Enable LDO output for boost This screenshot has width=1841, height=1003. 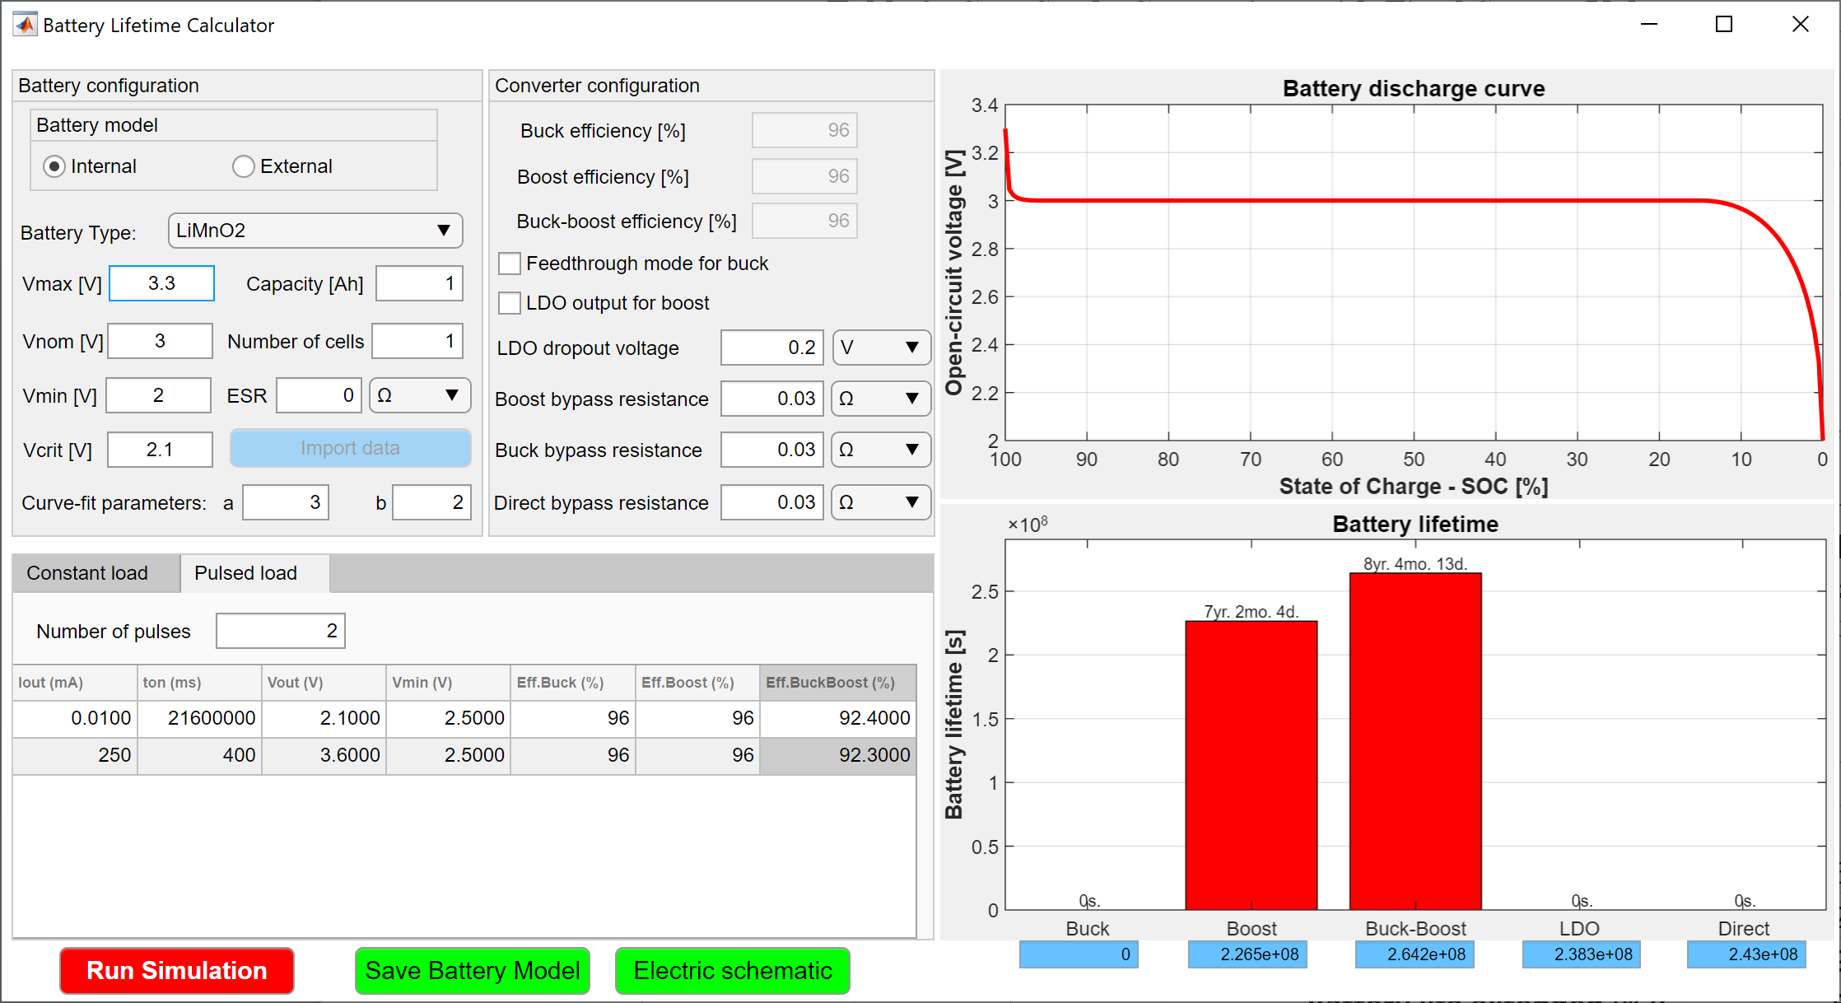coord(510,302)
